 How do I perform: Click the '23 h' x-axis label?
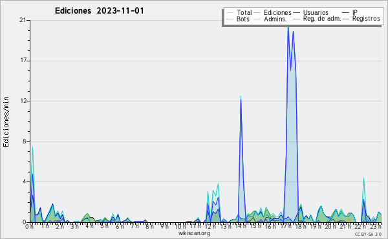click(376, 226)
